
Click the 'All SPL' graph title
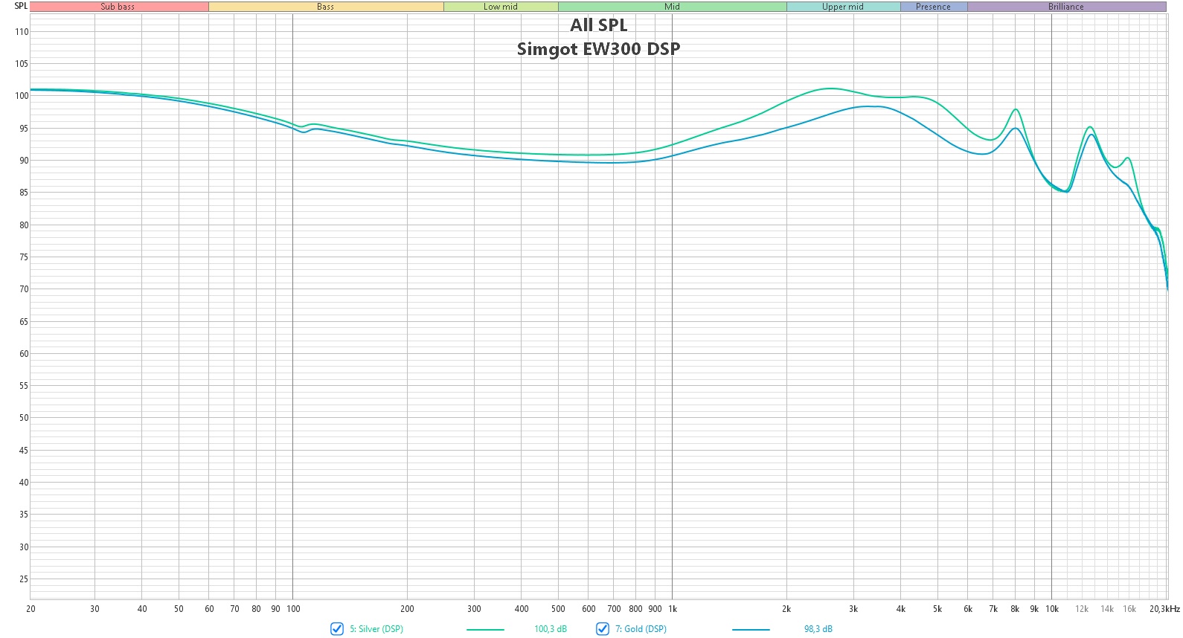pyautogui.click(x=599, y=25)
